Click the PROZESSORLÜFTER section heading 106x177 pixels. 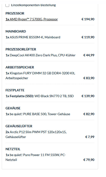pos(21,49)
